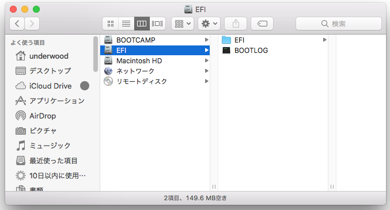The height and width of the screenshot is (210, 390).
Task: Click the リモートディスク disc icon
Action: (108, 81)
